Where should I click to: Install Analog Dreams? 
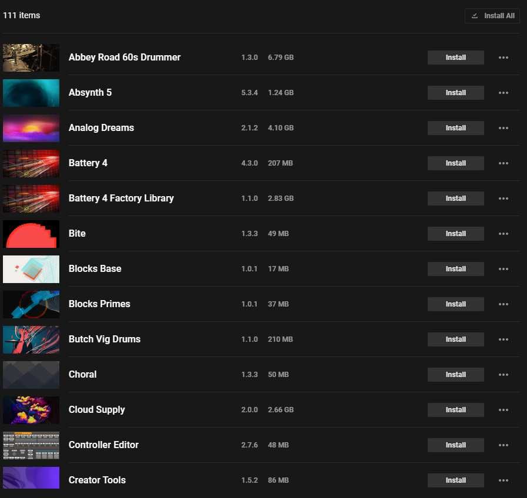pos(456,128)
